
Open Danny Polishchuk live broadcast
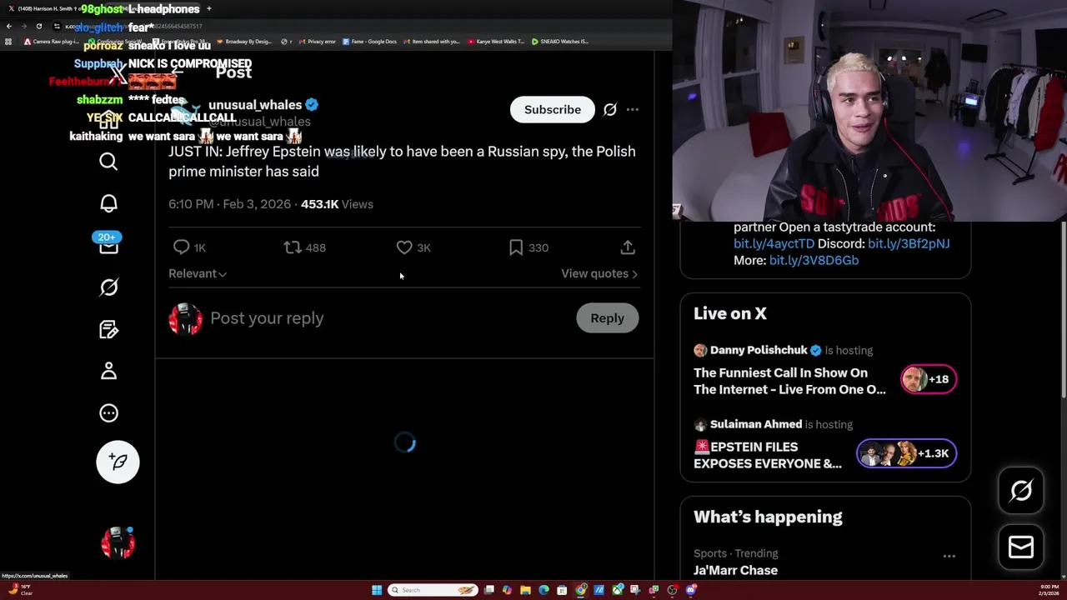(789, 381)
